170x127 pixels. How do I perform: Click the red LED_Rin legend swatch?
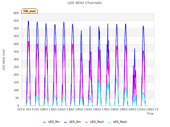(x=44, y=122)
